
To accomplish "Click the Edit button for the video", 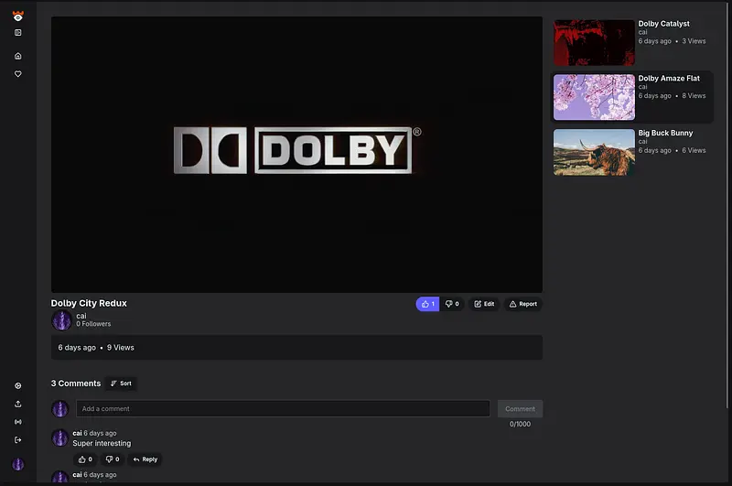I will 484,304.
